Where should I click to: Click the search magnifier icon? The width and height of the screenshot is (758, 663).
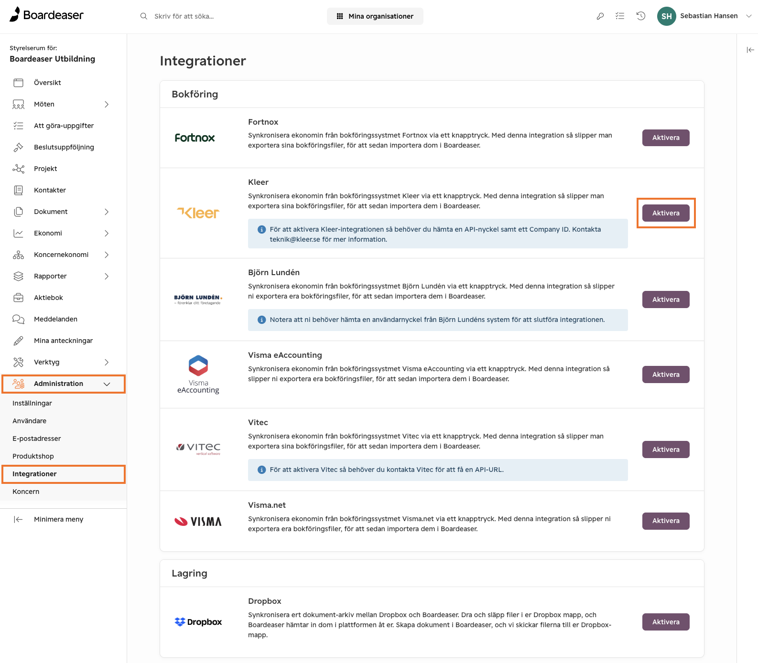(143, 16)
